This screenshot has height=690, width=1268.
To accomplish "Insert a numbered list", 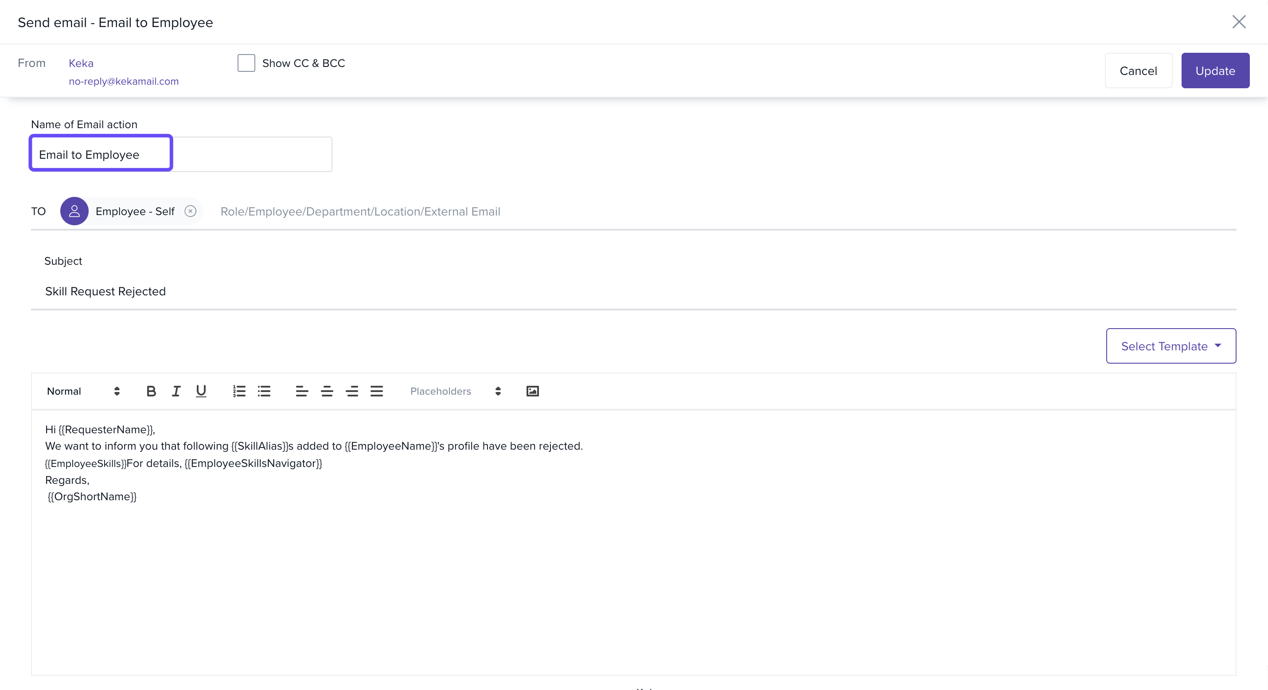I will click(x=239, y=391).
